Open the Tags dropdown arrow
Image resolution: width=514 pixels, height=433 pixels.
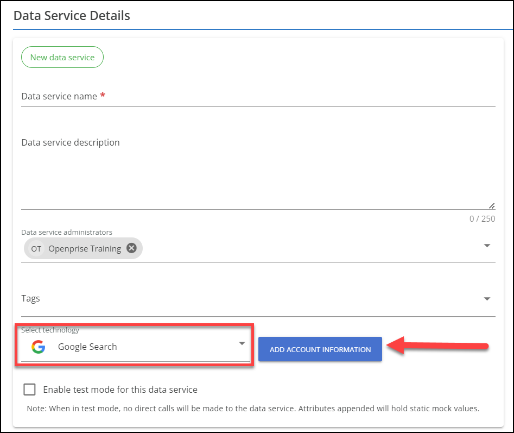487,299
